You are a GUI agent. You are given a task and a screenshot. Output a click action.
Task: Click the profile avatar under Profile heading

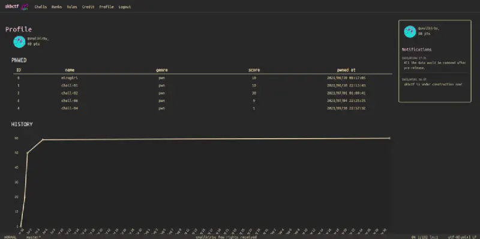[x=19, y=41]
